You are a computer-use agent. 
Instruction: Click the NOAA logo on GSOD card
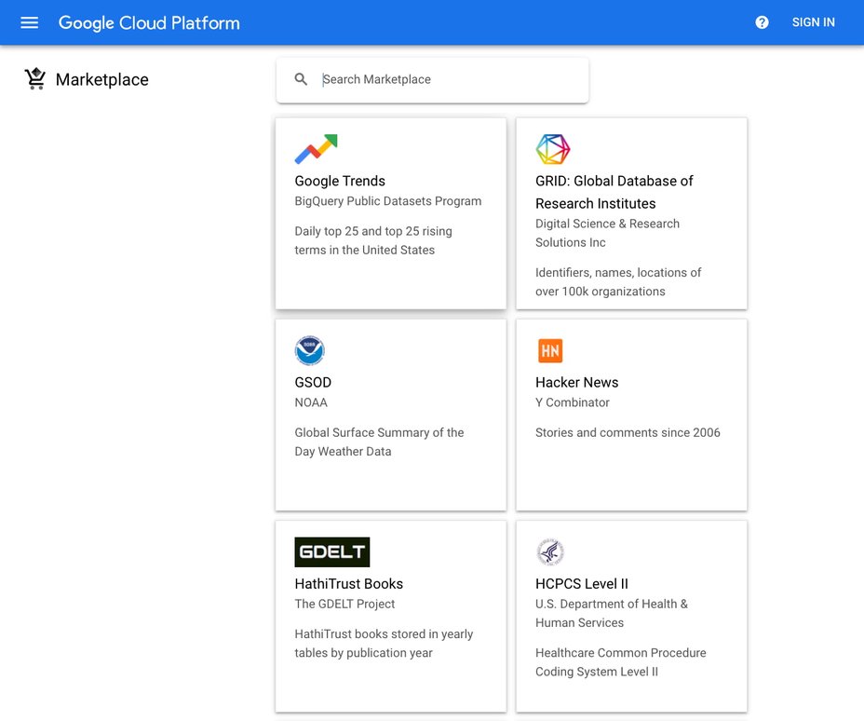(309, 350)
